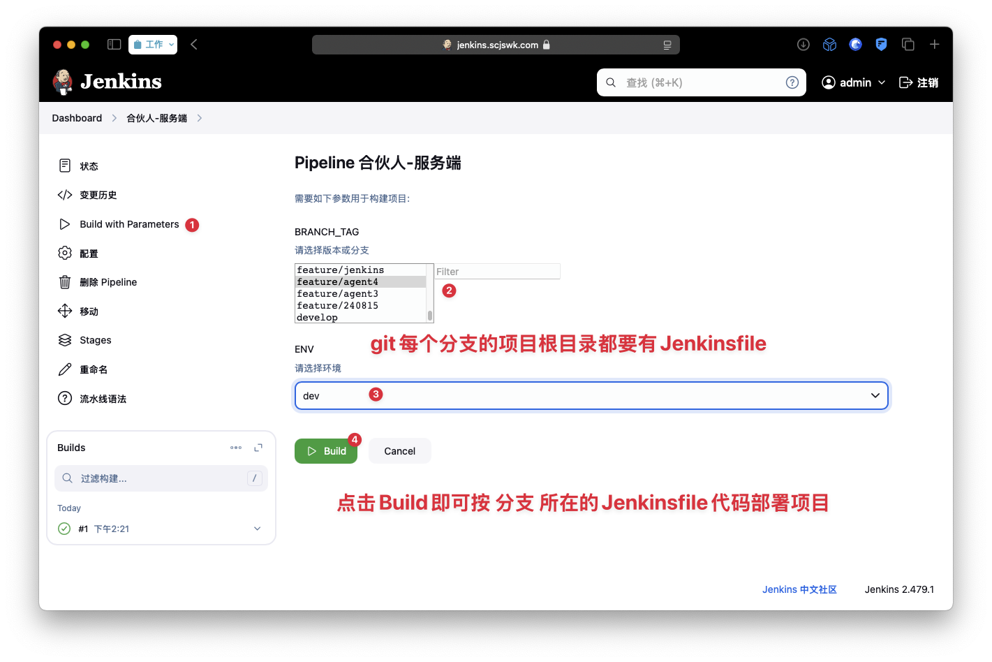The height and width of the screenshot is (662, 992).
Task: Click the blue cube extension icon
Action: [x=829, y=45]
